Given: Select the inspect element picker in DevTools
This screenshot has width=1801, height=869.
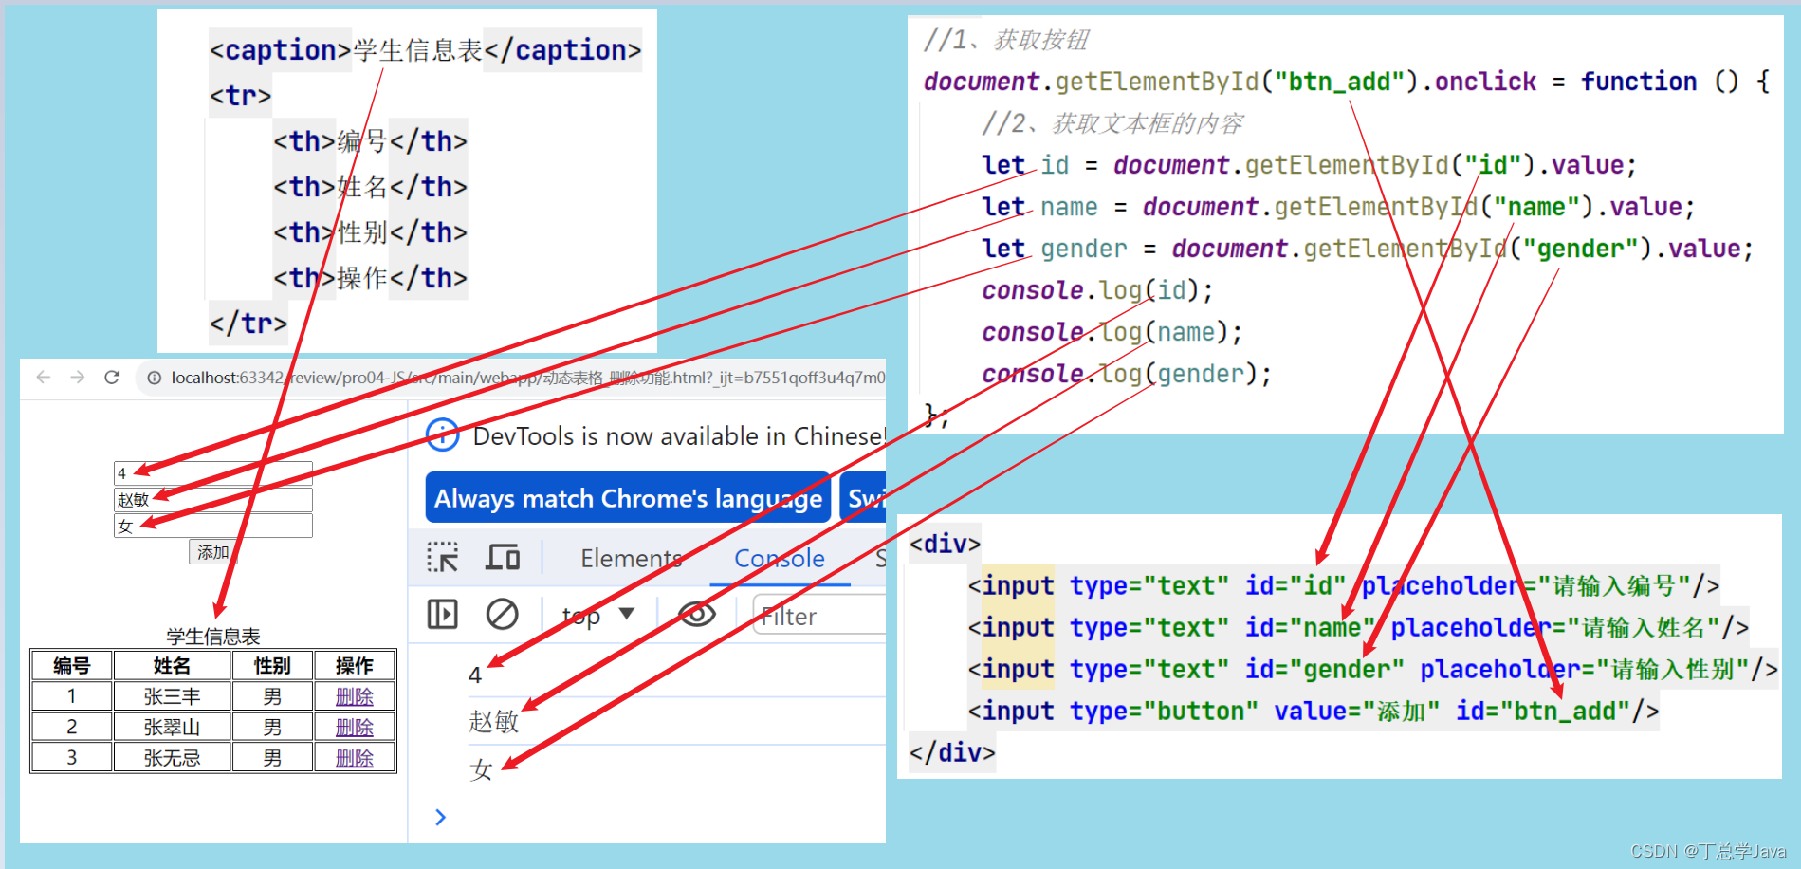Looking at the screenshot, I should pyautogui.click(x=443, y=558).
